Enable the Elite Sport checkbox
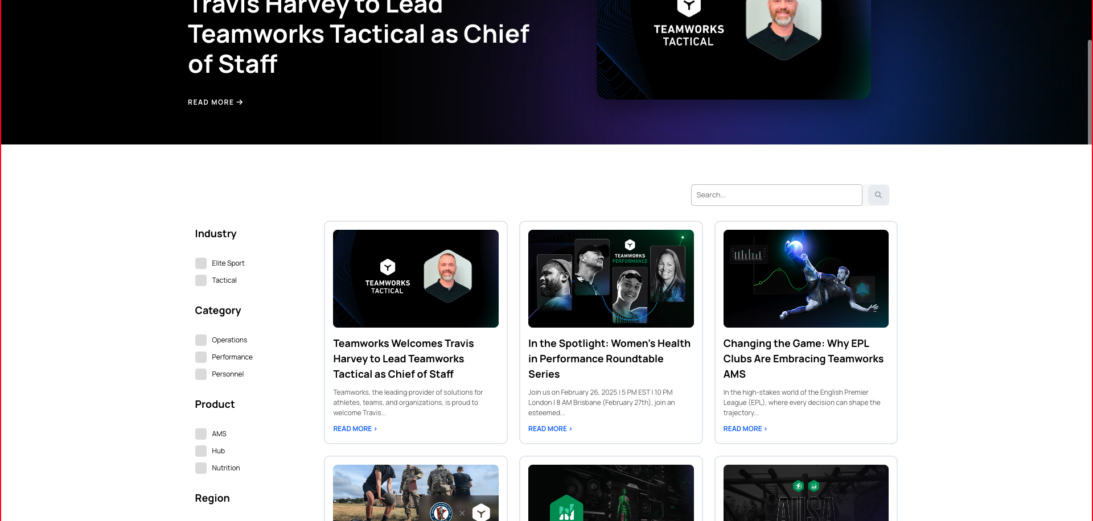Screen dimensions: 1093x521 pyautogui.click(x=201, y=263)
